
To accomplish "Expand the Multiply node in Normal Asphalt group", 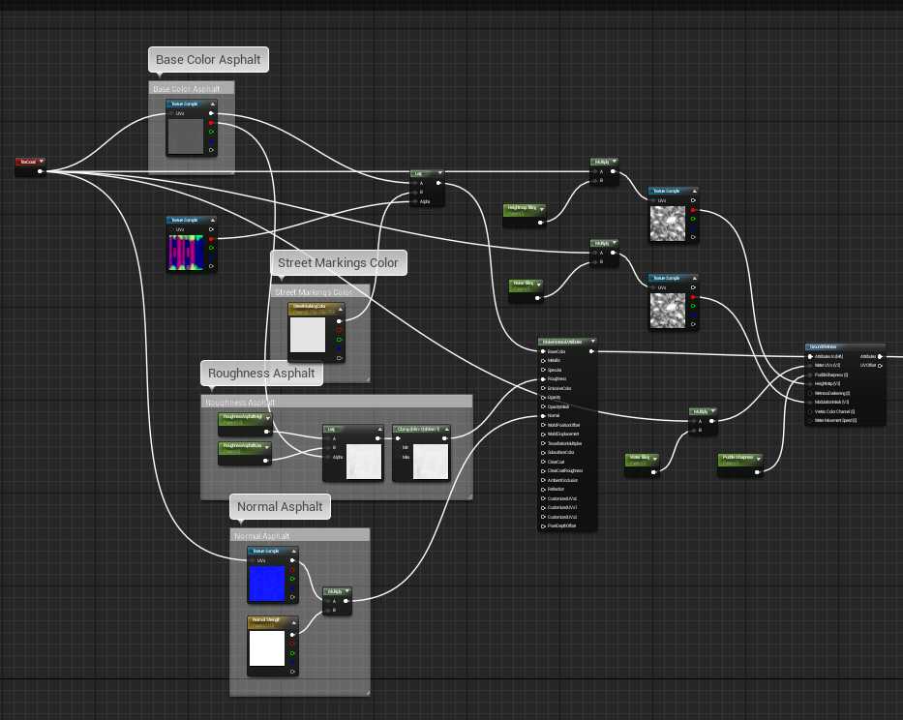I will (347, 591).
